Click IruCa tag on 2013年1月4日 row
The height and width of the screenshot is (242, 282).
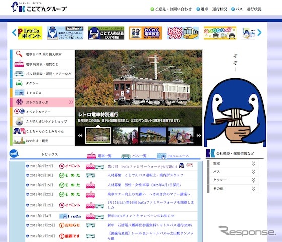tap(70, 216)
